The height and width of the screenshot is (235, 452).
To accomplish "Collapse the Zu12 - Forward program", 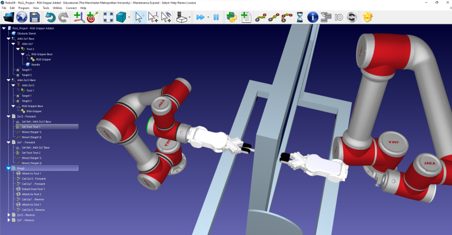I will click(x=9, y=116).
